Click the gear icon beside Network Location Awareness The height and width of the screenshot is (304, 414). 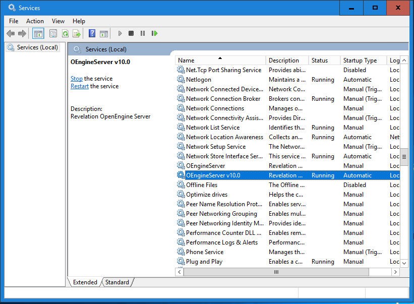pyautogui.click(x=181, y=137)
